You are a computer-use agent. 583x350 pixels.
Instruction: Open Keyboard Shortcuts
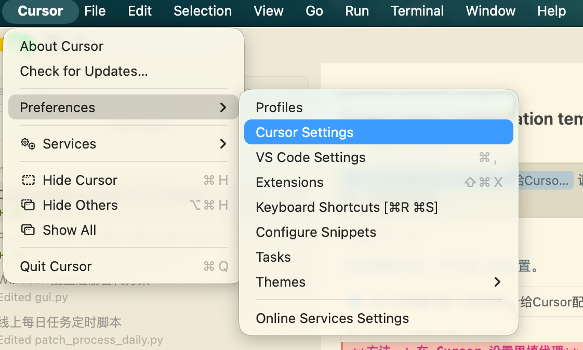[347, 207]
